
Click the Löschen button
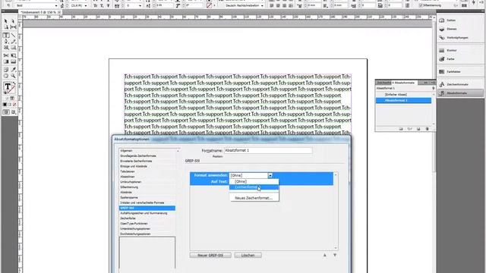[248, 256]
